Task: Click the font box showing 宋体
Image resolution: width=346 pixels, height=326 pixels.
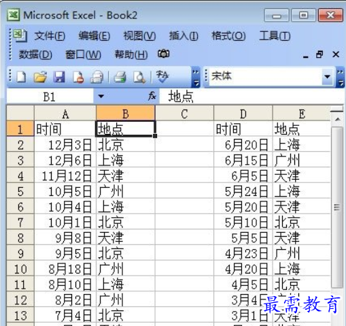Action: point(266,77)
